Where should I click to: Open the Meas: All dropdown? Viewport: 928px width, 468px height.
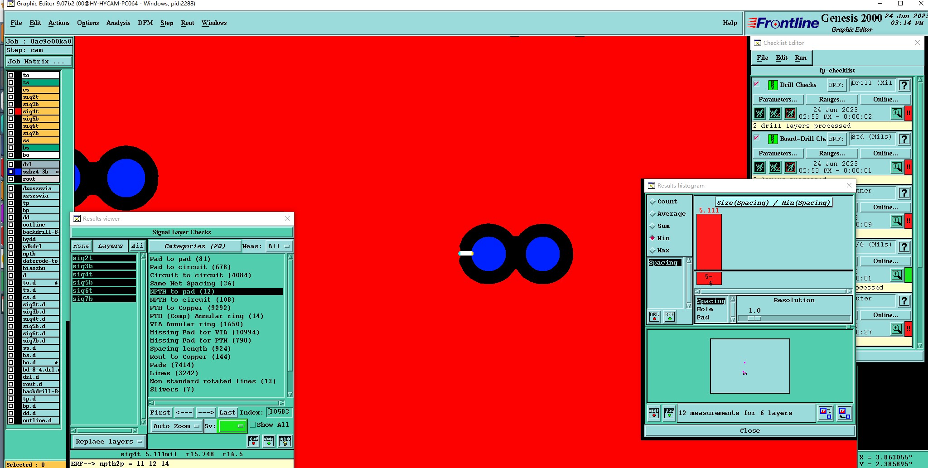[x=279, y=246]
